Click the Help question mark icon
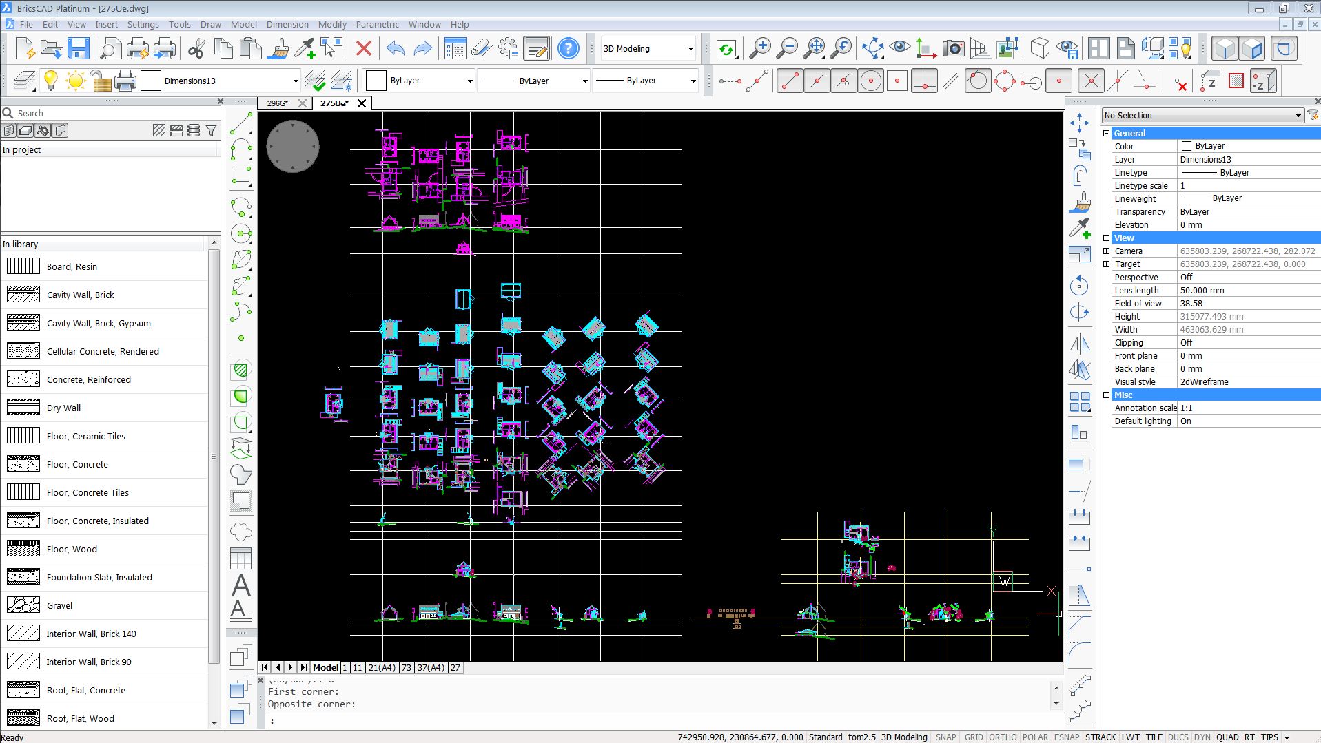Image resolution: width=1321 pixels, height=743 pixels. click(568, 49)
